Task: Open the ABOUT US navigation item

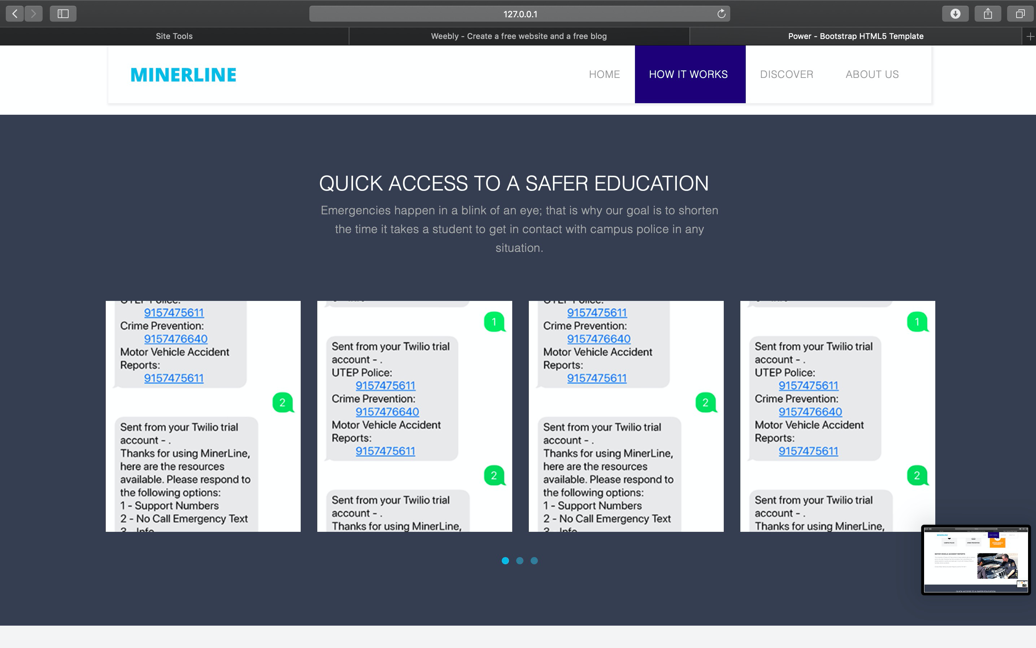Action: [x=872, y=74]
